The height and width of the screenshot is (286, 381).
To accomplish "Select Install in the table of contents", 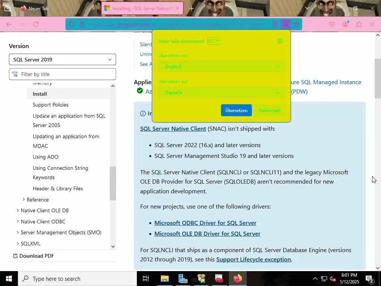I will pyautogui.click(x=40, y=94).
